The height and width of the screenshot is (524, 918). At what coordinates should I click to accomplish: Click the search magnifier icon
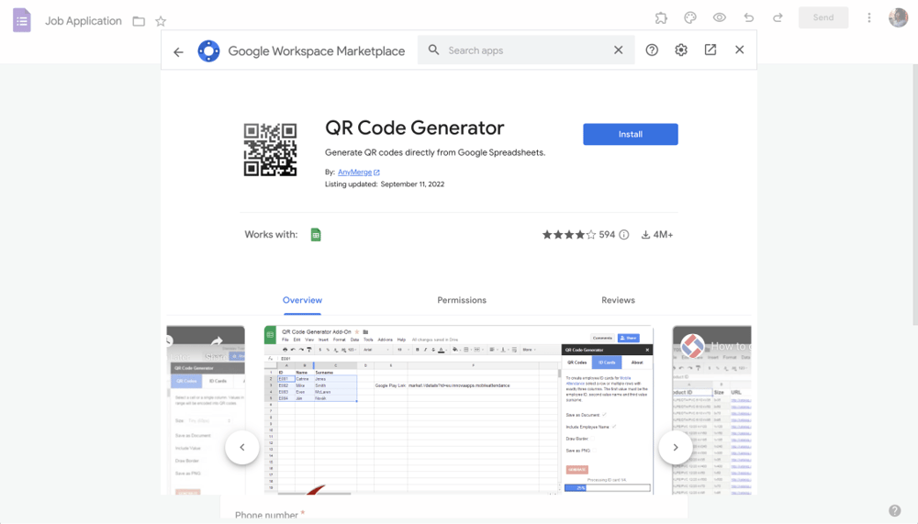pyautogui.click(x=433, y=50)
